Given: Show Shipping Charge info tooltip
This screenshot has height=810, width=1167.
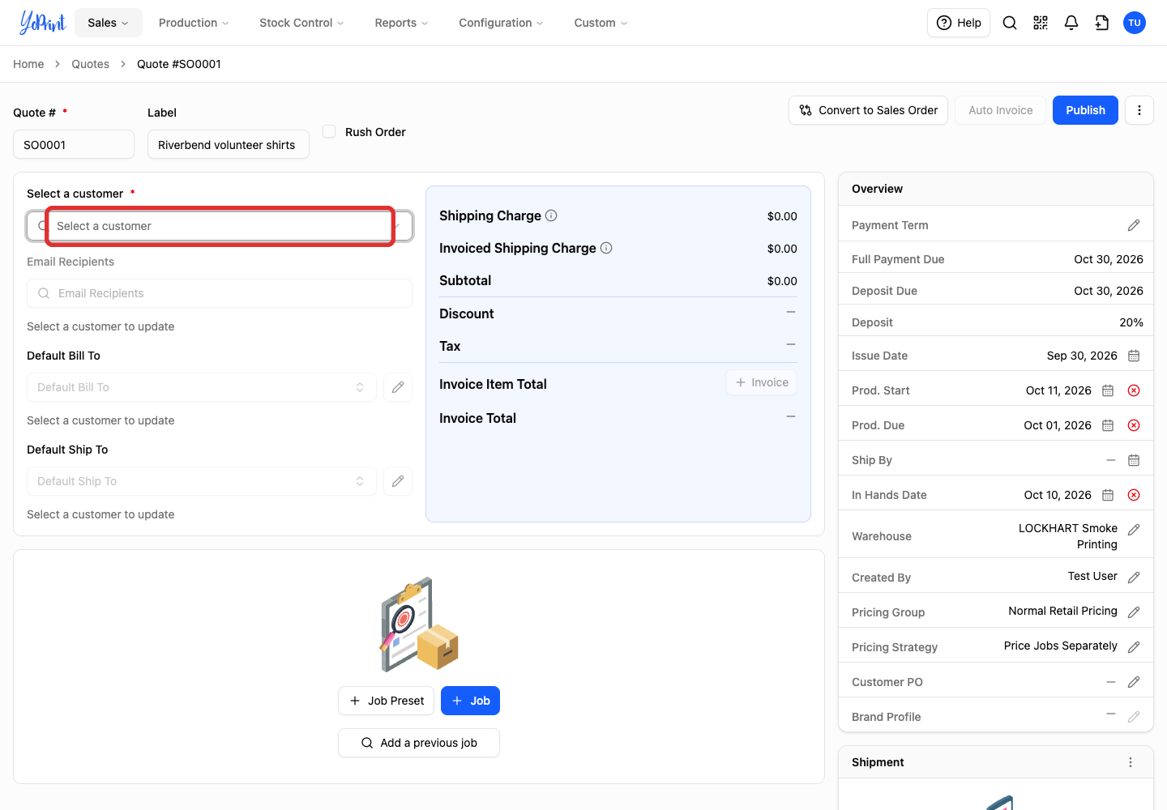Looking at the screenshot, I should coord(551,215).
